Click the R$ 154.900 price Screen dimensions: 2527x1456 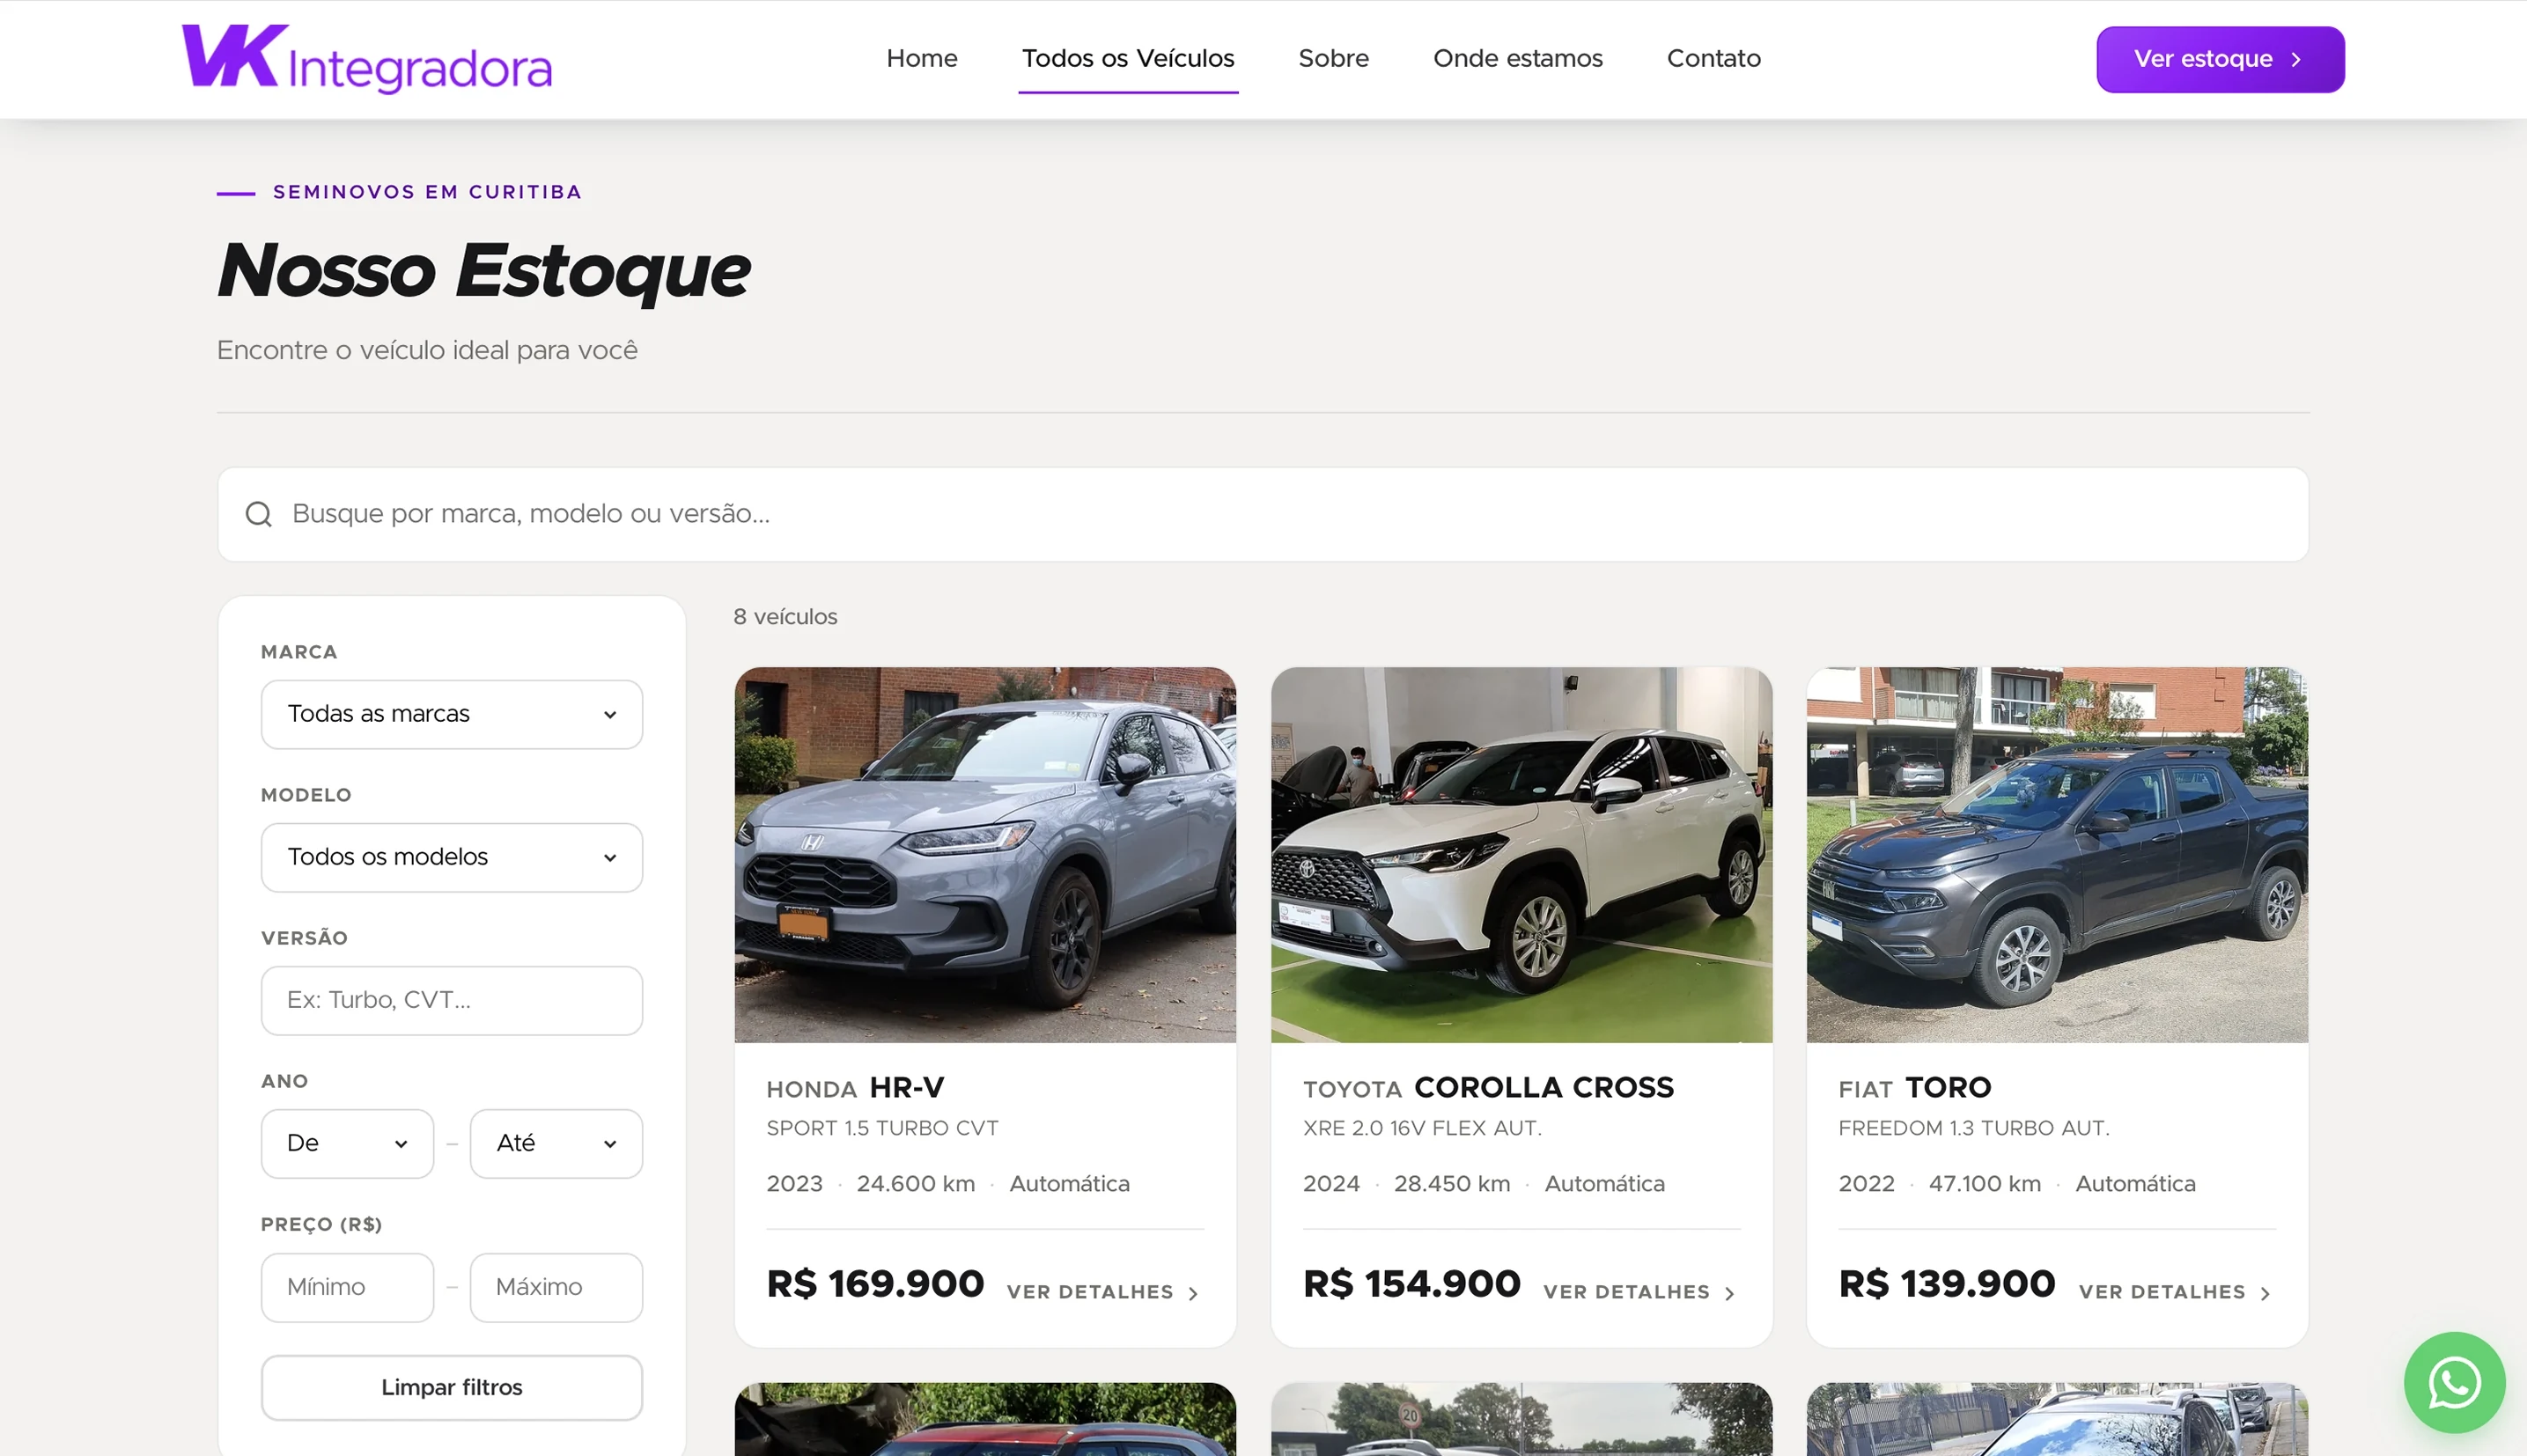[1411, 1284]
